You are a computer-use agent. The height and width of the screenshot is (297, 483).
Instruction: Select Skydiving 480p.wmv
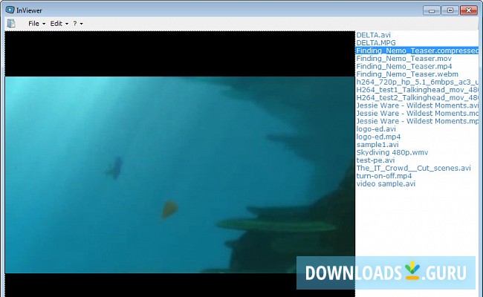point(392,152)
